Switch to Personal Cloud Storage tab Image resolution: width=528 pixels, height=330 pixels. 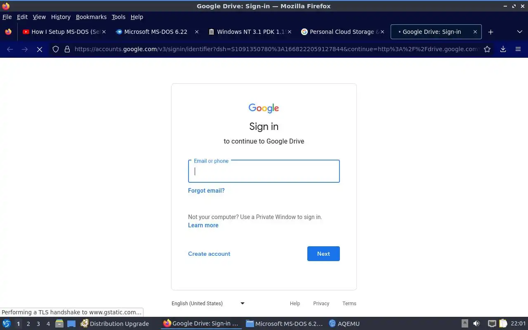click(x=342, y=32)
